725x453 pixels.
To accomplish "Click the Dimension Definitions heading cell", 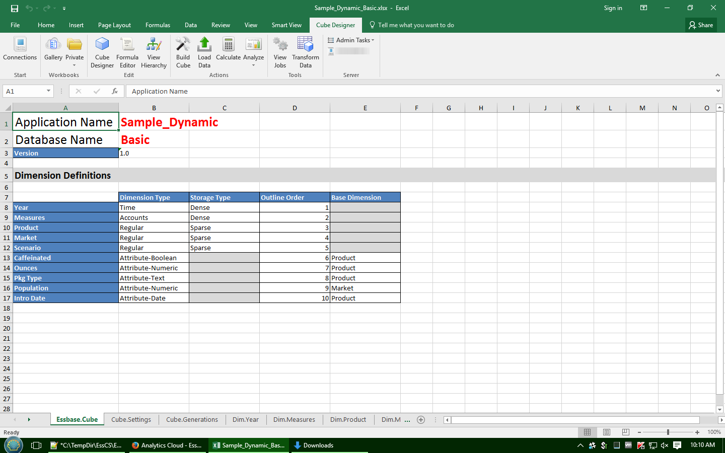I will (65, 175).
